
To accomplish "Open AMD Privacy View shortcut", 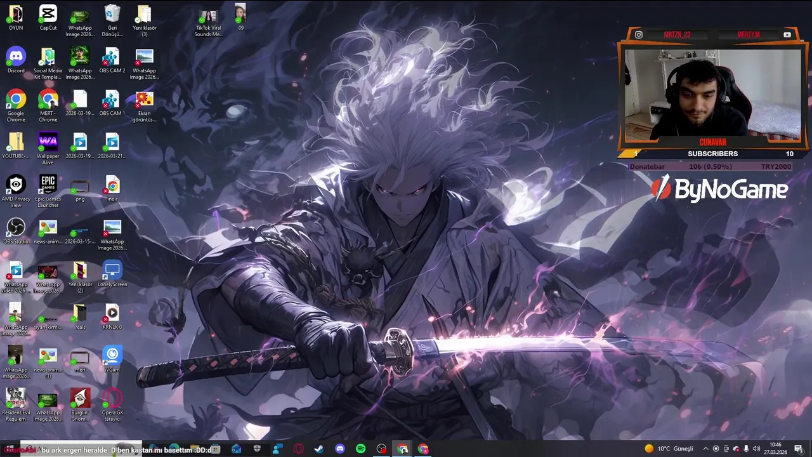I will pos(16,191).
